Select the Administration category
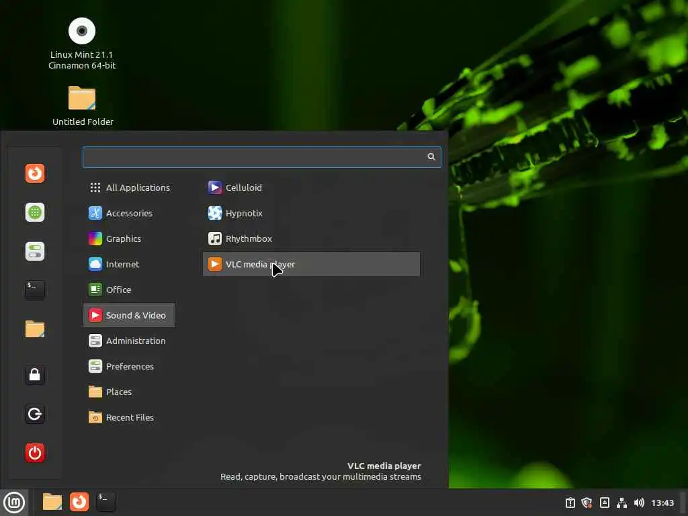 (x=129, y=341)
